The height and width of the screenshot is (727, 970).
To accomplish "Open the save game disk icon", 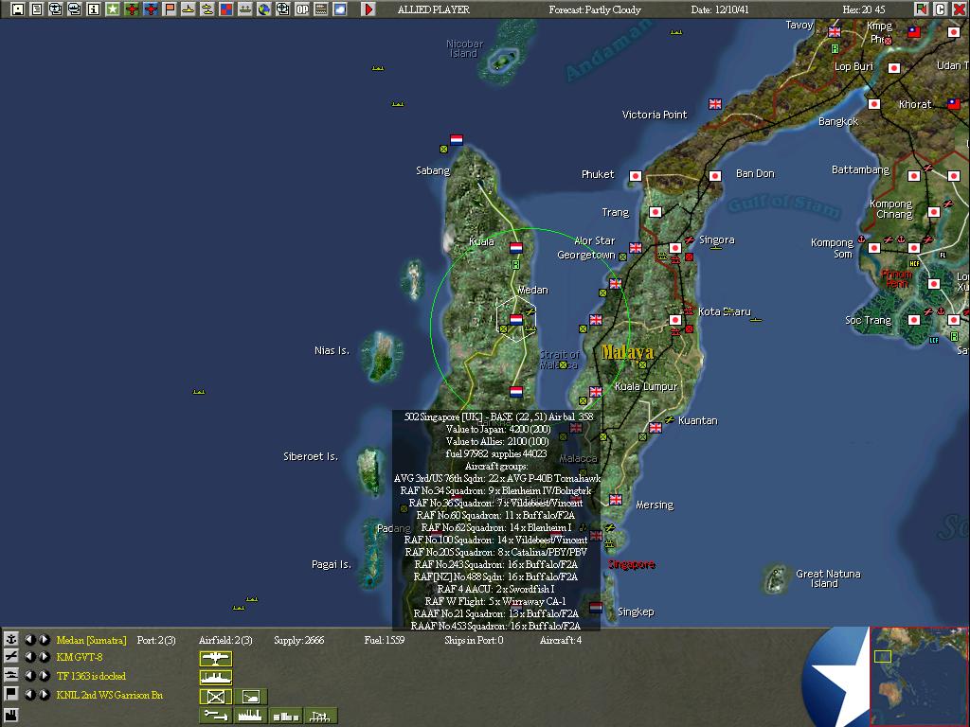I will [18, 9].
